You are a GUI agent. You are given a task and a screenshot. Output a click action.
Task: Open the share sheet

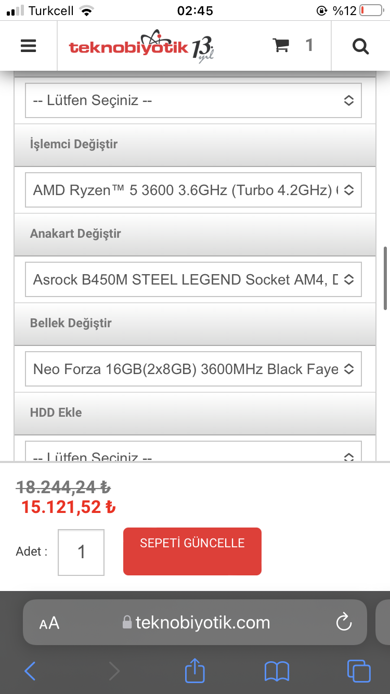(x=194, y=671)
